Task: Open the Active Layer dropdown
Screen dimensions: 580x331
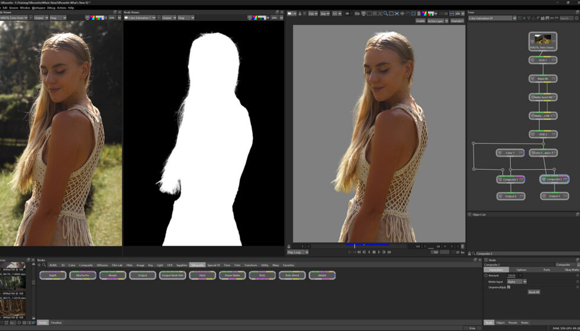Action: click(x=437, y=21)
